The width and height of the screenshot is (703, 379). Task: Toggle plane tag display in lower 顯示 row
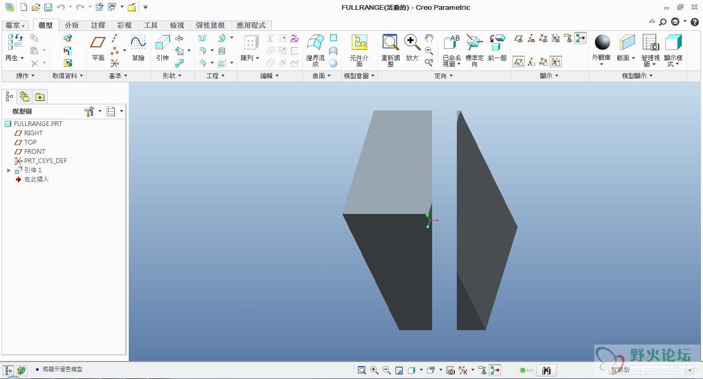coord(519,62)
